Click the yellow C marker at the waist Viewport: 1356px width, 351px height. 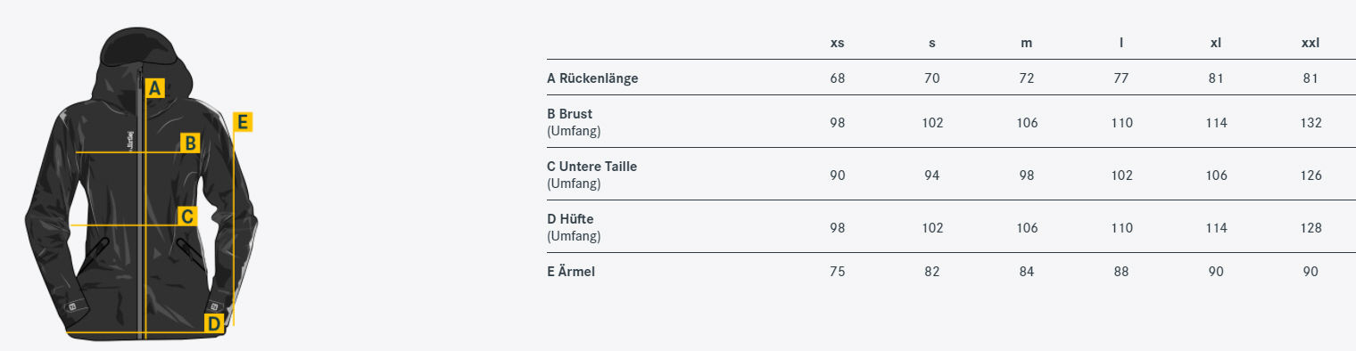(x=186, y=216)
